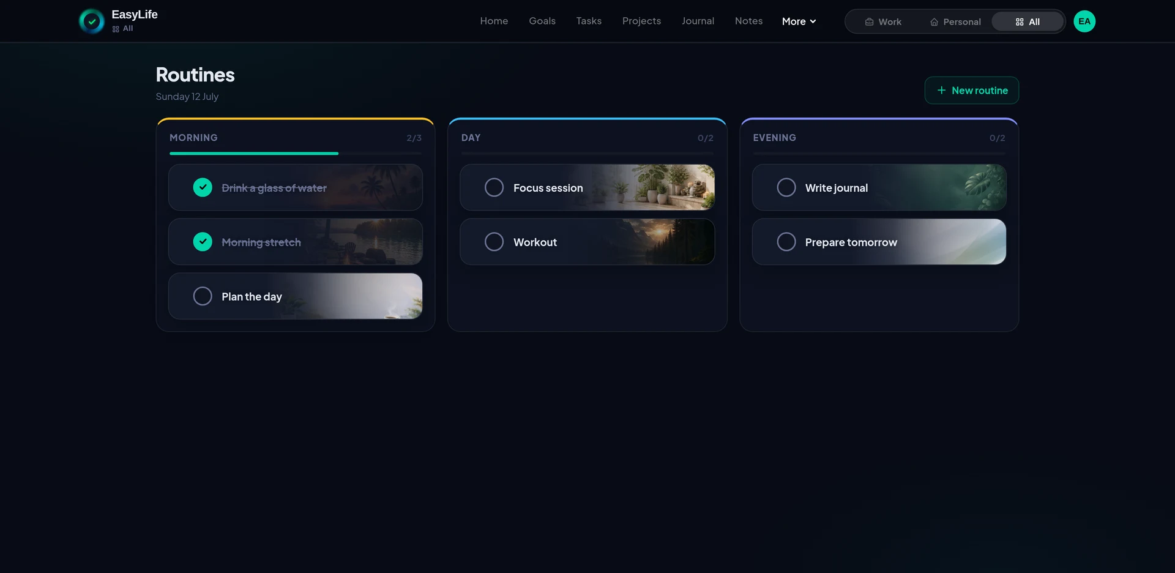Image resolution: width=1175 pixels, height=573 pixels.
Task: Click the EA user avatar
Action: coord(1084,21)
